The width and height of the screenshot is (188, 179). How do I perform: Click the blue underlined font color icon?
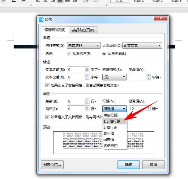click(14, 1)
